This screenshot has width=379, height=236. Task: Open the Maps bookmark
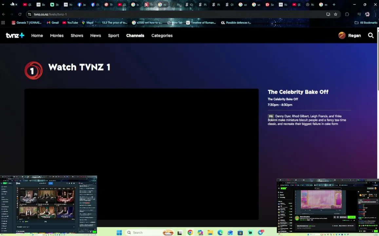point(87,23)
